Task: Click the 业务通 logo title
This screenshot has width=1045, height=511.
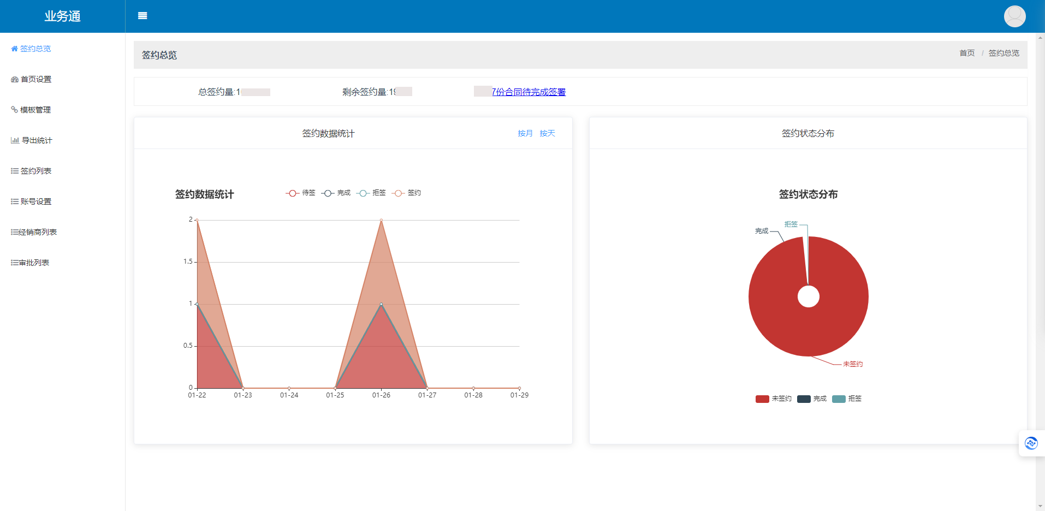Action: [x=63, y=16]
